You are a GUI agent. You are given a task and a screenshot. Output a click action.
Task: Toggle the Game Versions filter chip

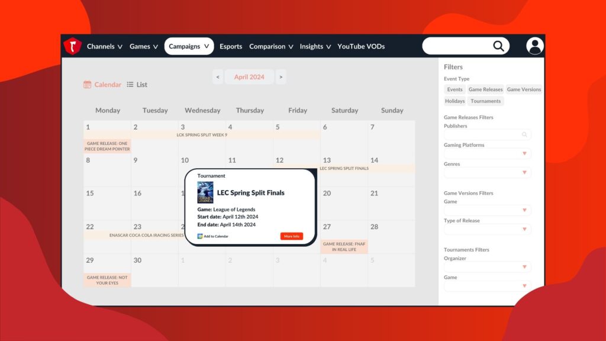[524, 89]
